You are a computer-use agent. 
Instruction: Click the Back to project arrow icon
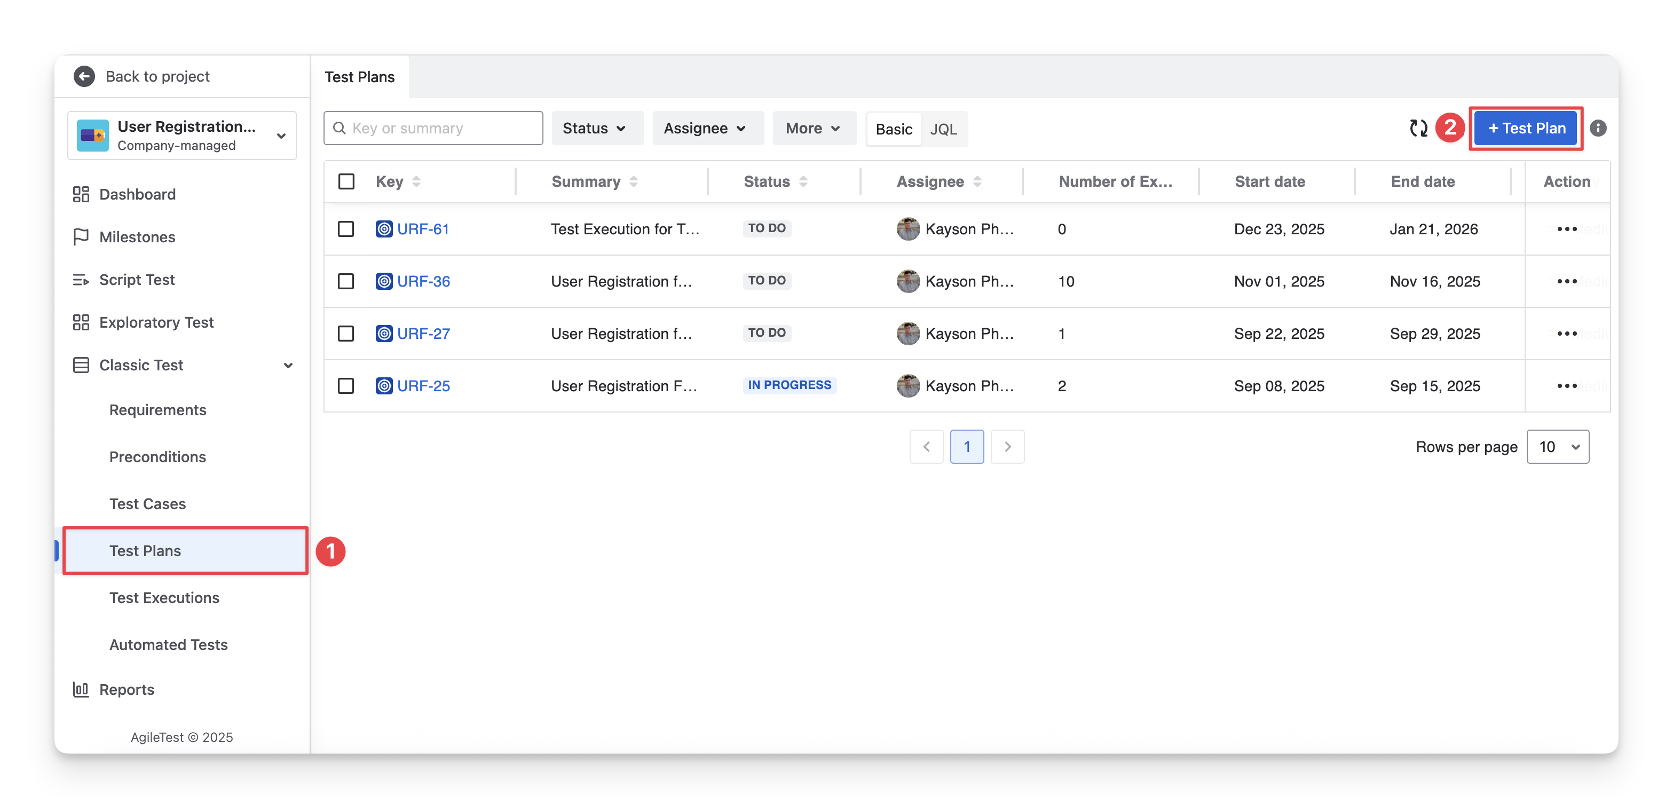click(84, 77)
